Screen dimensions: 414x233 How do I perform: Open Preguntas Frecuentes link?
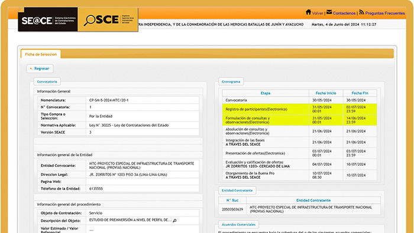tap(385, 13)
